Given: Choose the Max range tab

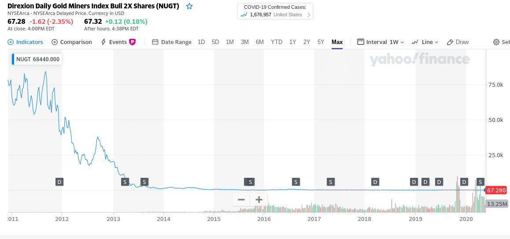Looking at the screenshot, I should pos(337,42).
